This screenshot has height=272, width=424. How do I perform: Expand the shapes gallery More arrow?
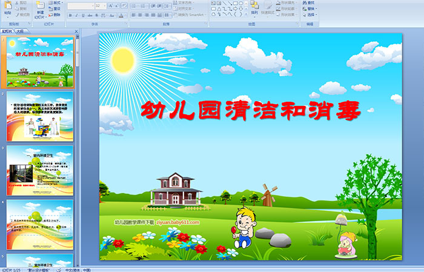tap(246, 14)
